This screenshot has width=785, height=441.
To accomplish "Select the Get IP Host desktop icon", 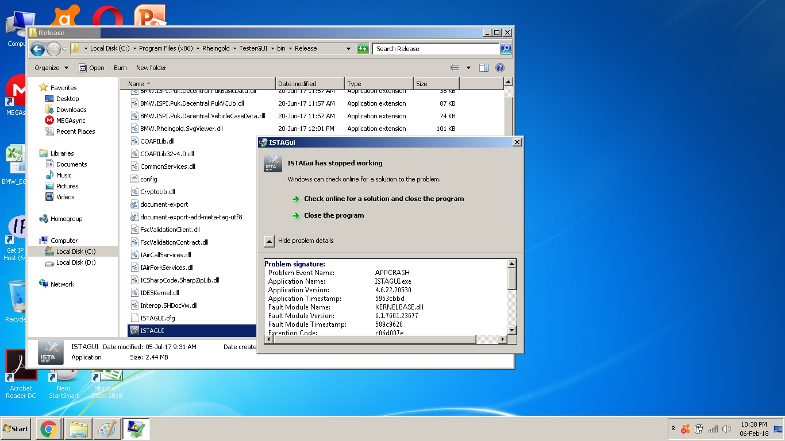I will coord(16,239).
